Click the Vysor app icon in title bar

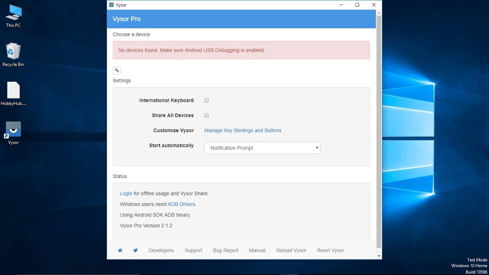click(111, 5)
